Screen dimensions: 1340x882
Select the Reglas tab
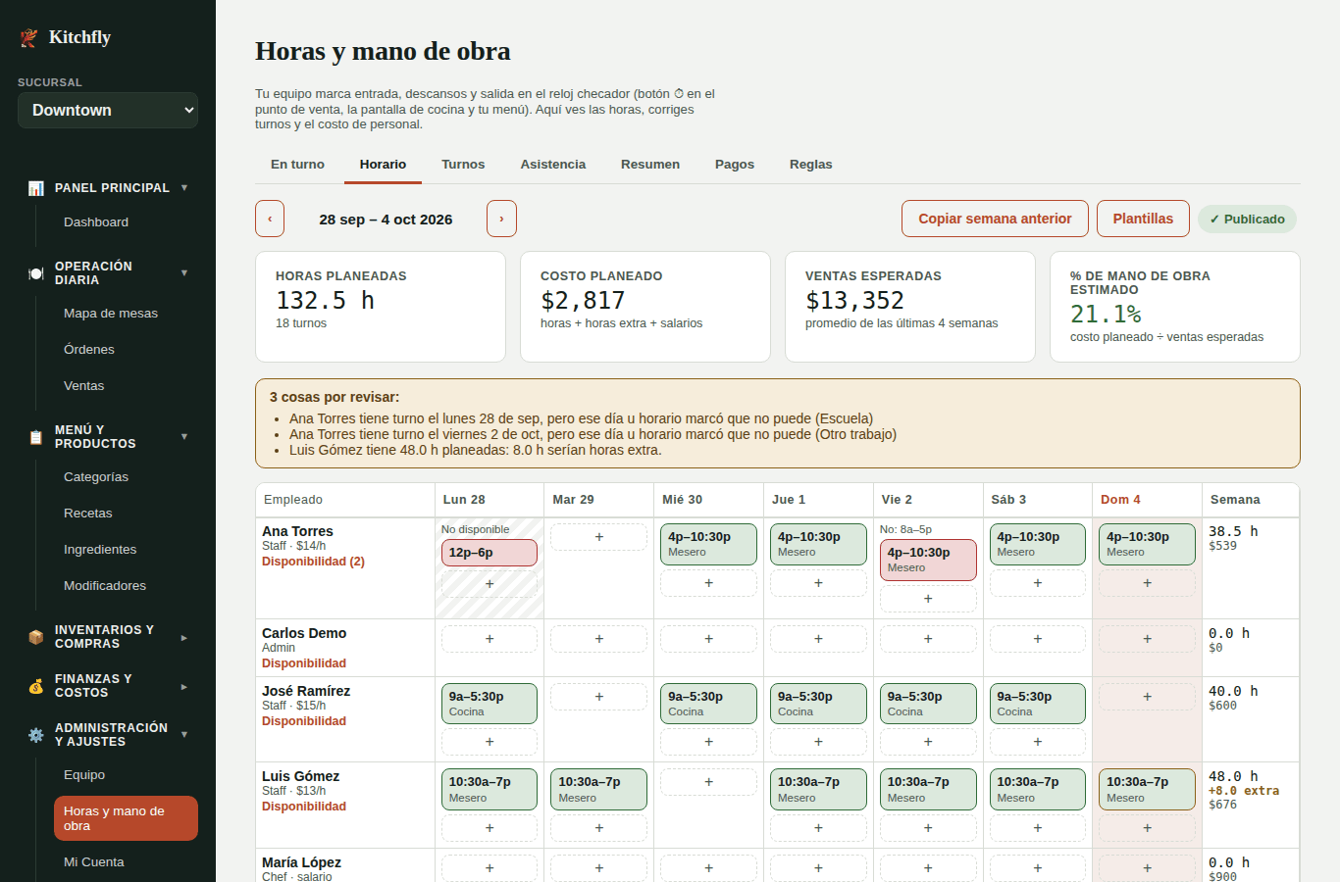click(811, 165)
